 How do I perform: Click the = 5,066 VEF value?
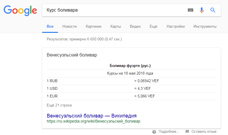click(x=145, y=96)
